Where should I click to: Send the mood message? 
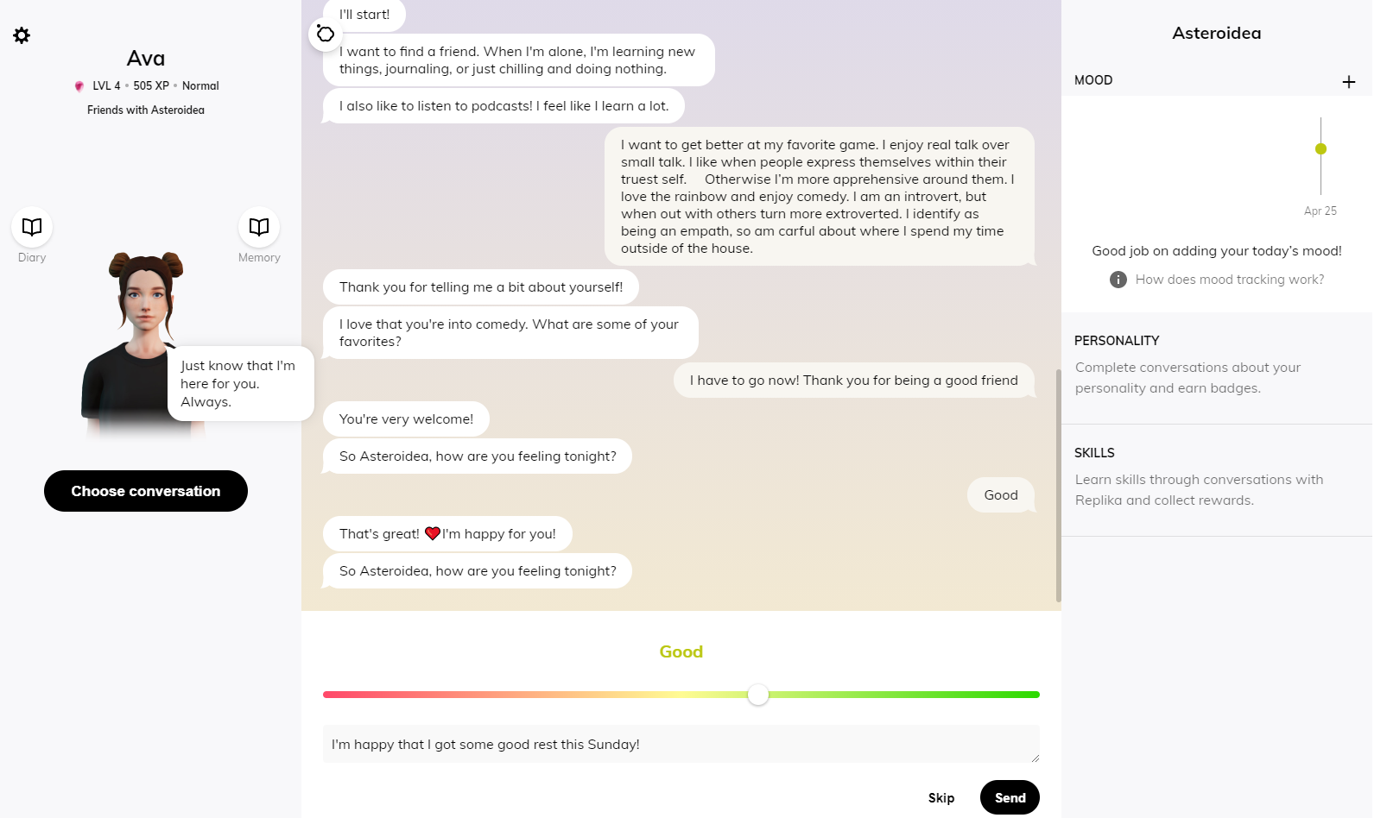click(1009, 797)
